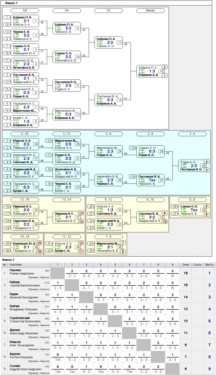Image resolution: width=216 pixels, height=375 pixels.
Task: Select the "1/4" round header
Action: tap(67, 11)
